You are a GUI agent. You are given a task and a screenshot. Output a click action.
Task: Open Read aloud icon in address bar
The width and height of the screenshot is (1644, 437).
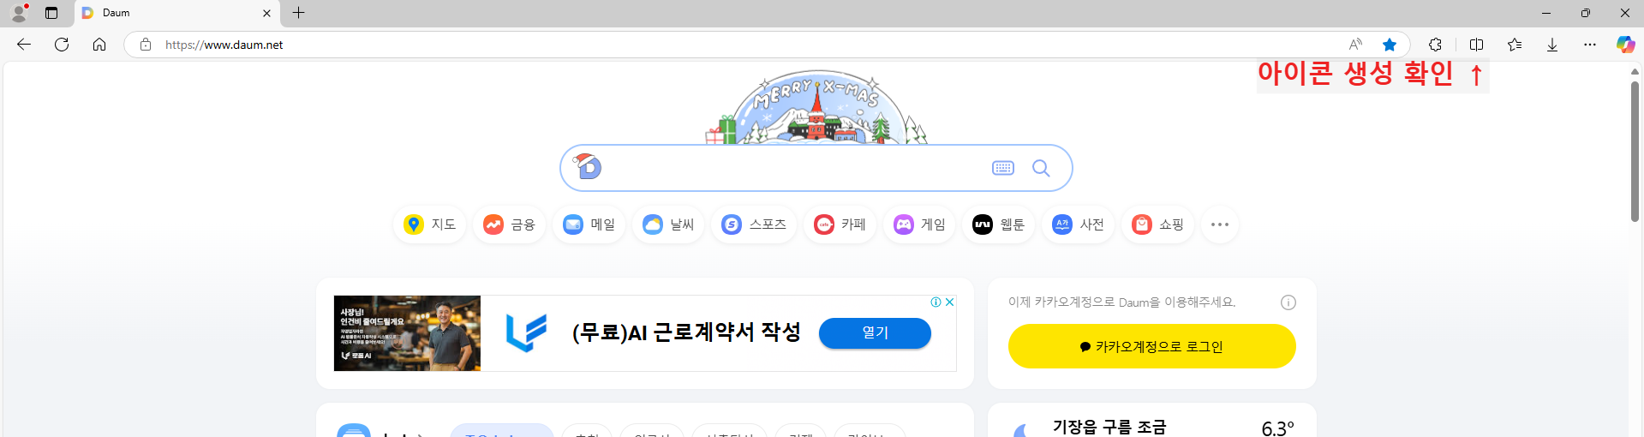(1355, 45)
